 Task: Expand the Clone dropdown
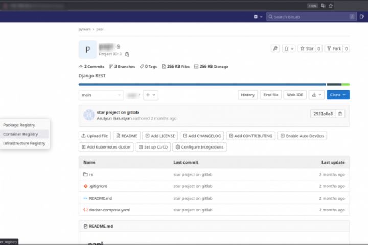coord(338,95)
